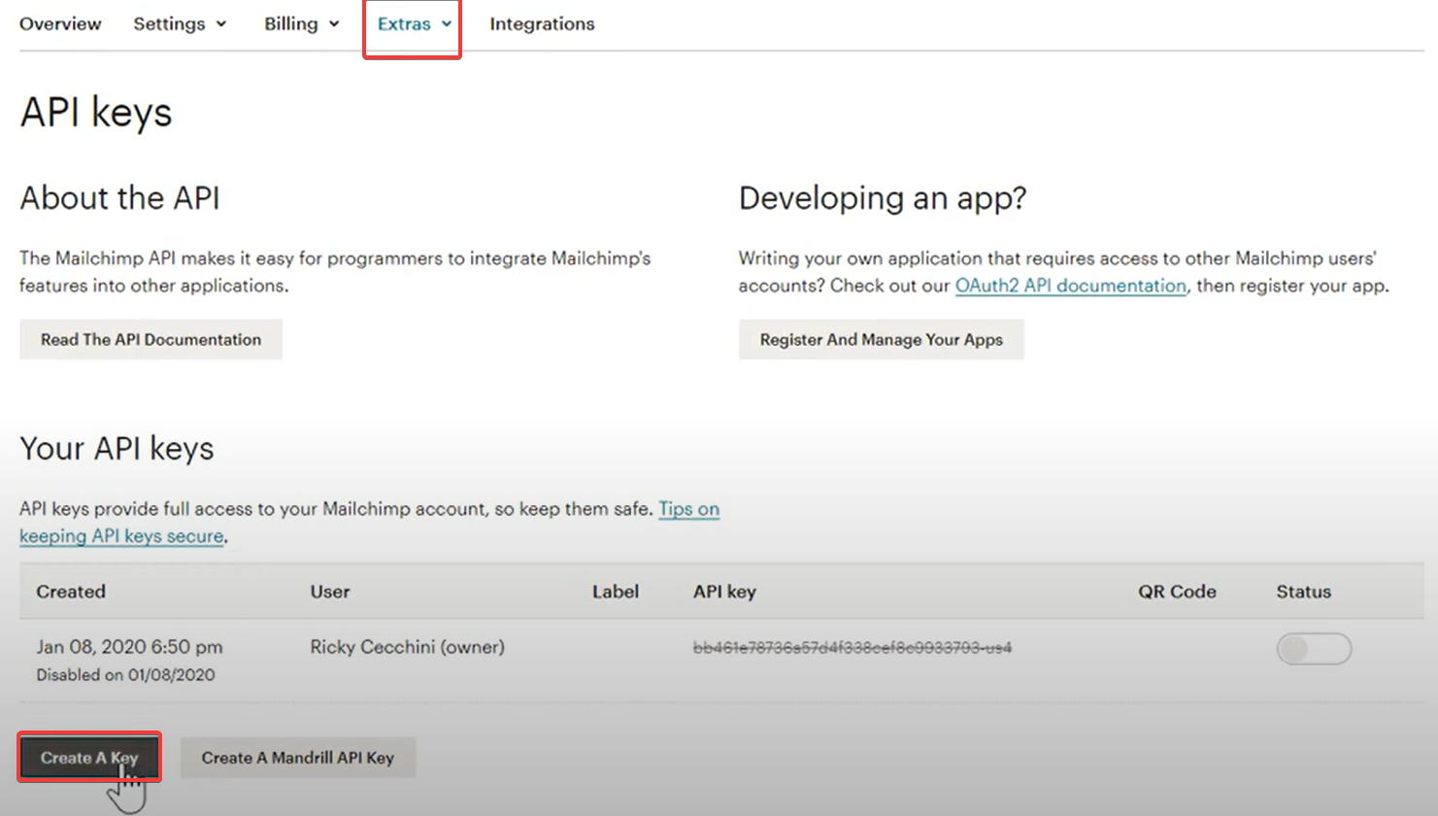Open the Extras dropdown menu
This screenshot has height=816, width=1438.
[x=414, y=24]
